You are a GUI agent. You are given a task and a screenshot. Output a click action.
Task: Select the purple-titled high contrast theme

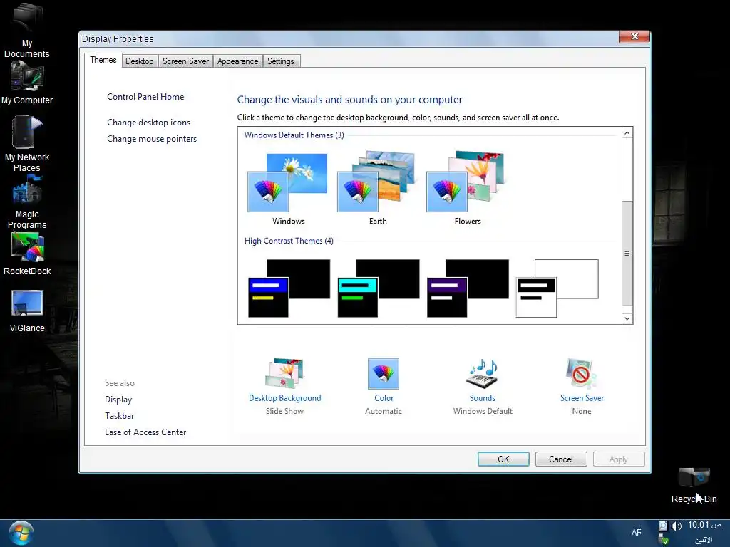(x=468, y=288)
